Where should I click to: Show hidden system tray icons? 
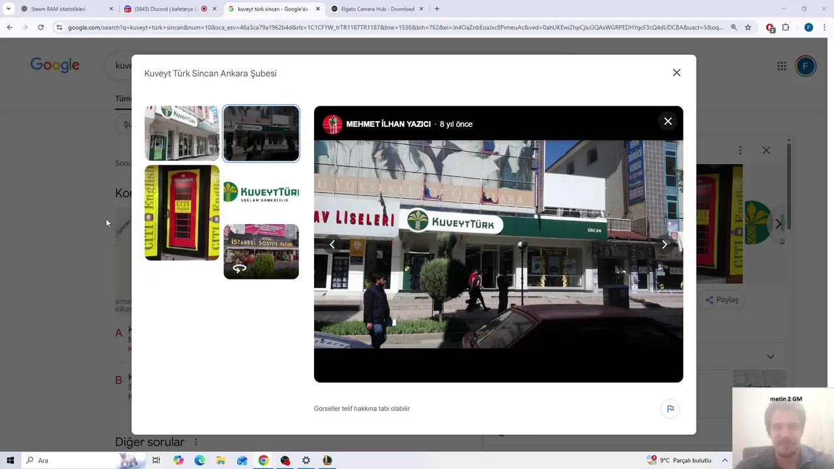point(725,461)
